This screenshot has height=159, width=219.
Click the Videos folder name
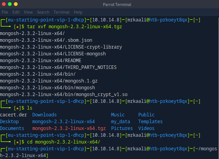click(146, 128)
